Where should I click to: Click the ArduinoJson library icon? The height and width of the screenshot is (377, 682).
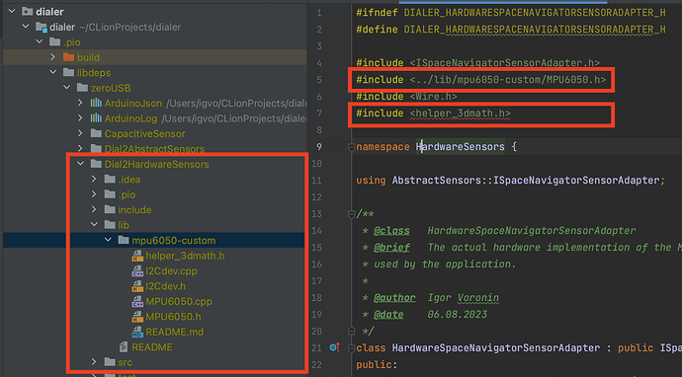point(96,103)
